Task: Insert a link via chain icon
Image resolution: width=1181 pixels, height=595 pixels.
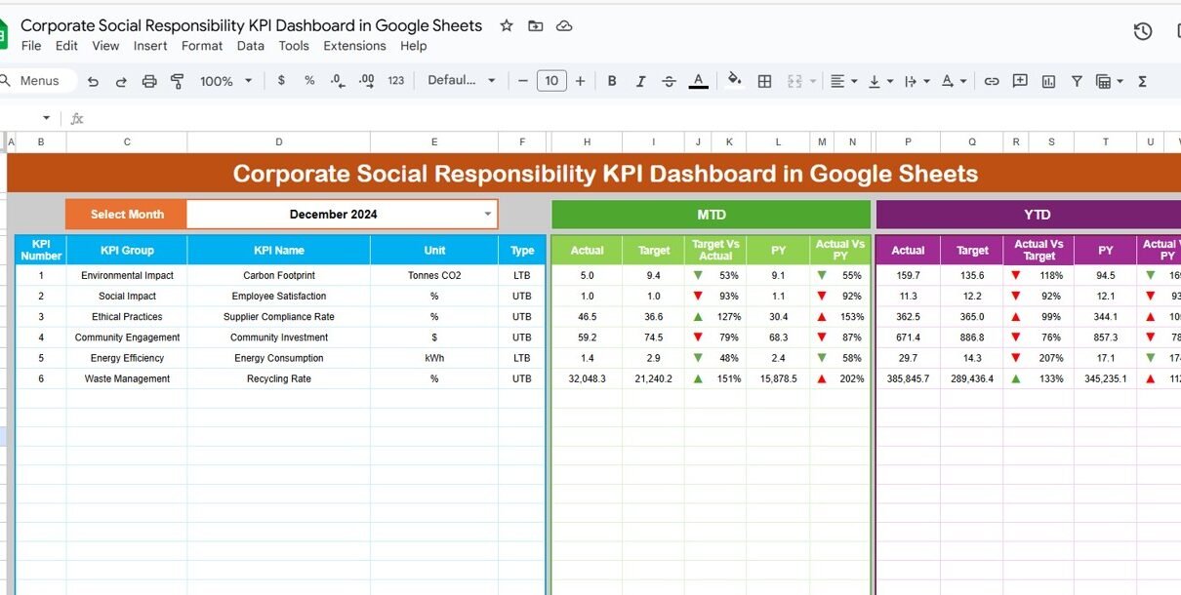Action: [x=991, y=81]
